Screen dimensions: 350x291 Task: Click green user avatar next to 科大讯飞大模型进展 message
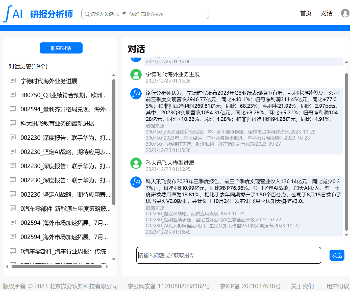[136, 163]
